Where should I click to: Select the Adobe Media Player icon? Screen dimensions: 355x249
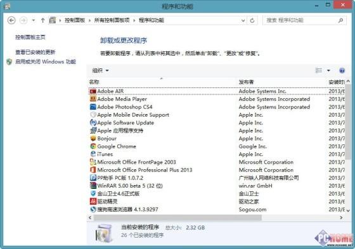pos(93,99)
